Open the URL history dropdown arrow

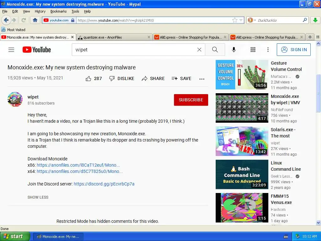[241, 20]
